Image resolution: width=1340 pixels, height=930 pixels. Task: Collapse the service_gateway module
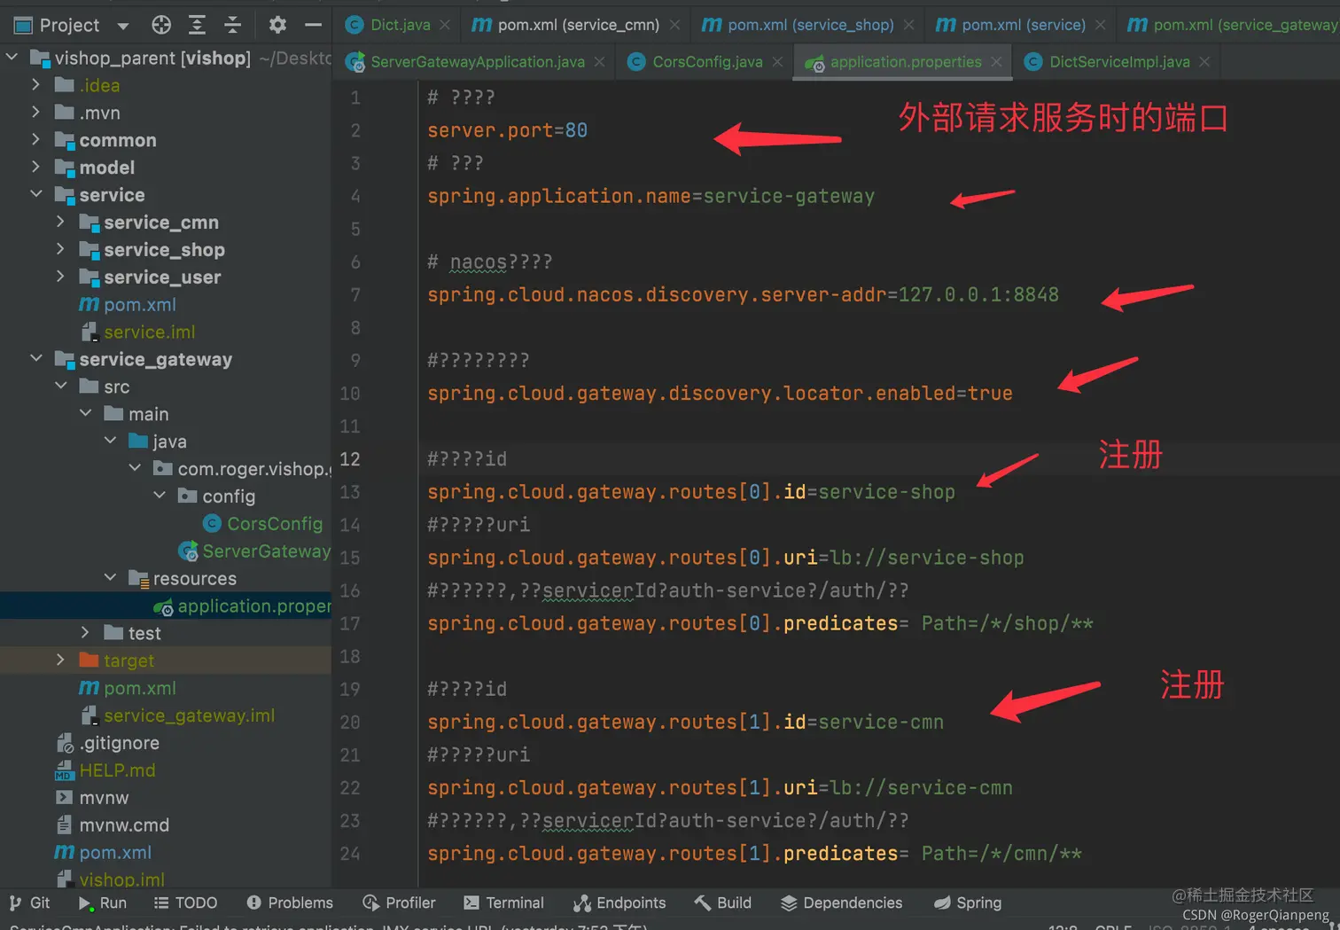tap(35, 359)
